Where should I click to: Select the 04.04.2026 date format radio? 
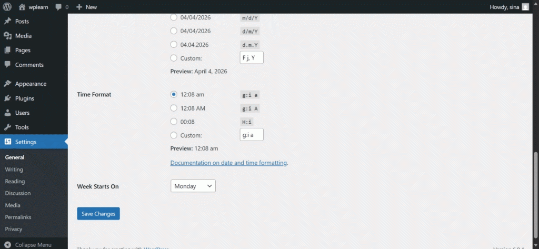tap(174, 45)
